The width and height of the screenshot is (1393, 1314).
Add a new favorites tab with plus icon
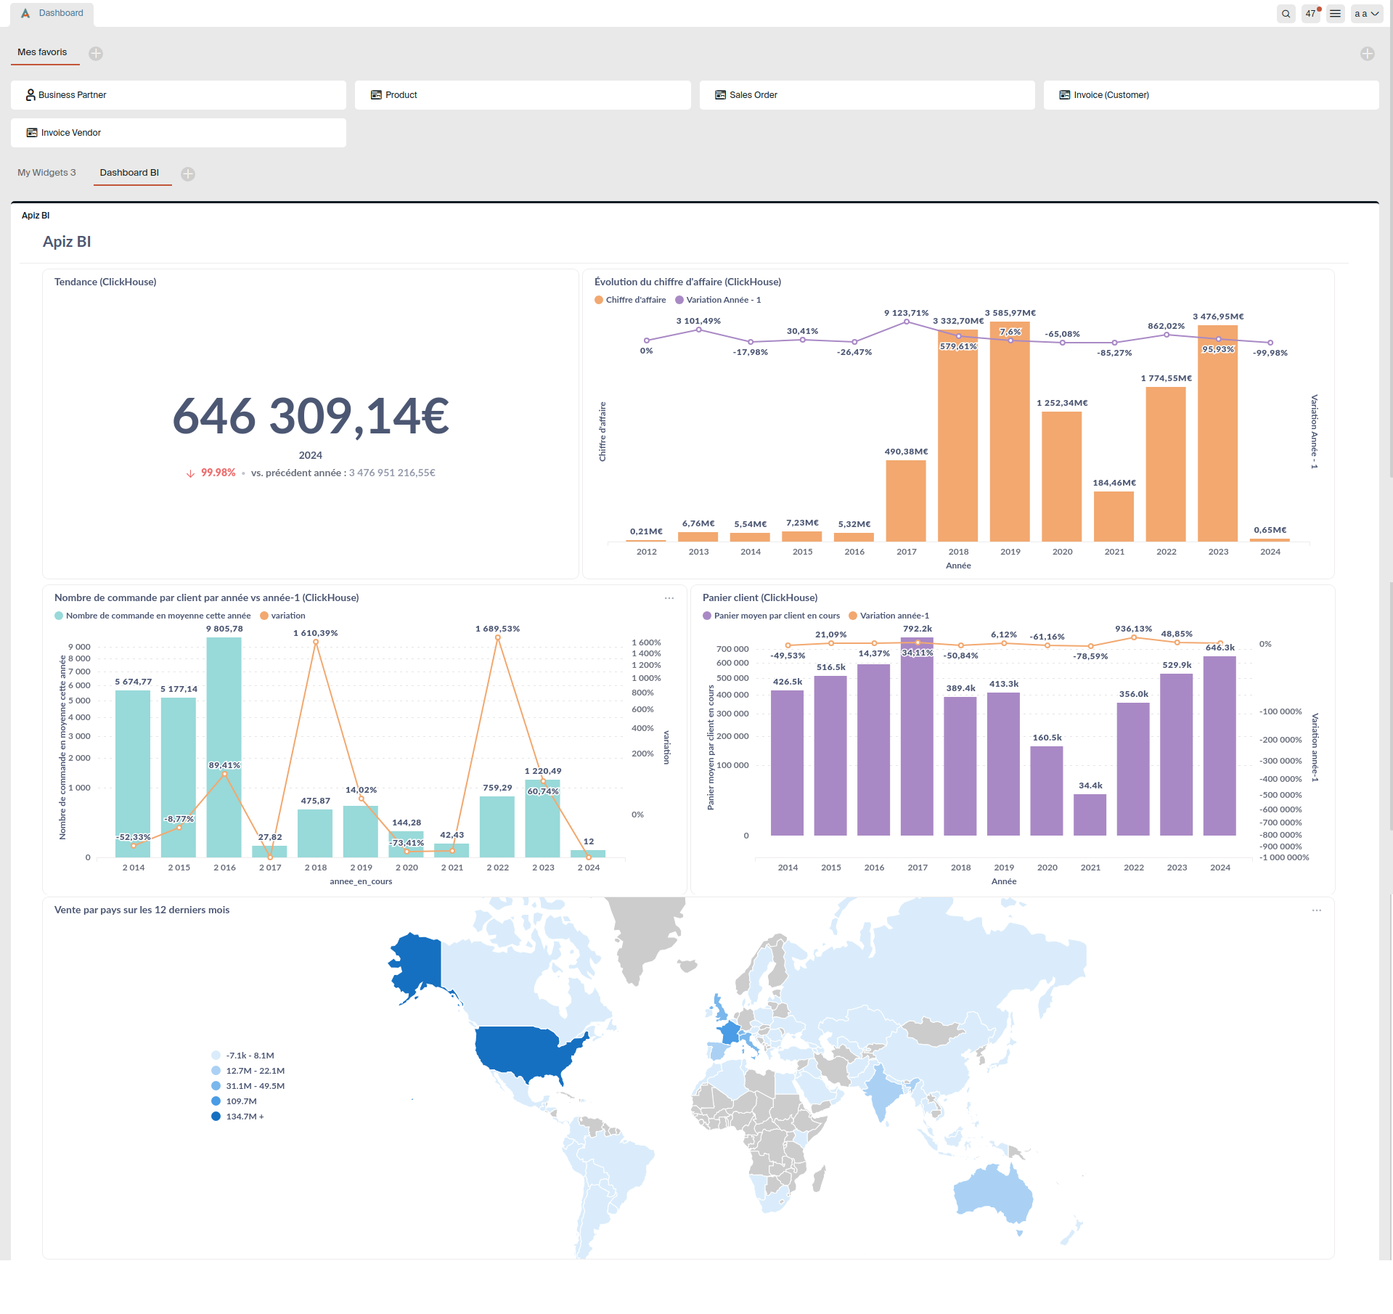click(96, 54)
